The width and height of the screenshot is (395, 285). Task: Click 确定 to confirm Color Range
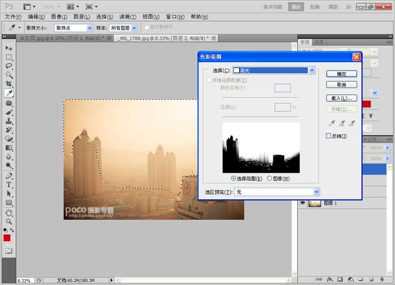pyautogui.click(x=341, y=74)
